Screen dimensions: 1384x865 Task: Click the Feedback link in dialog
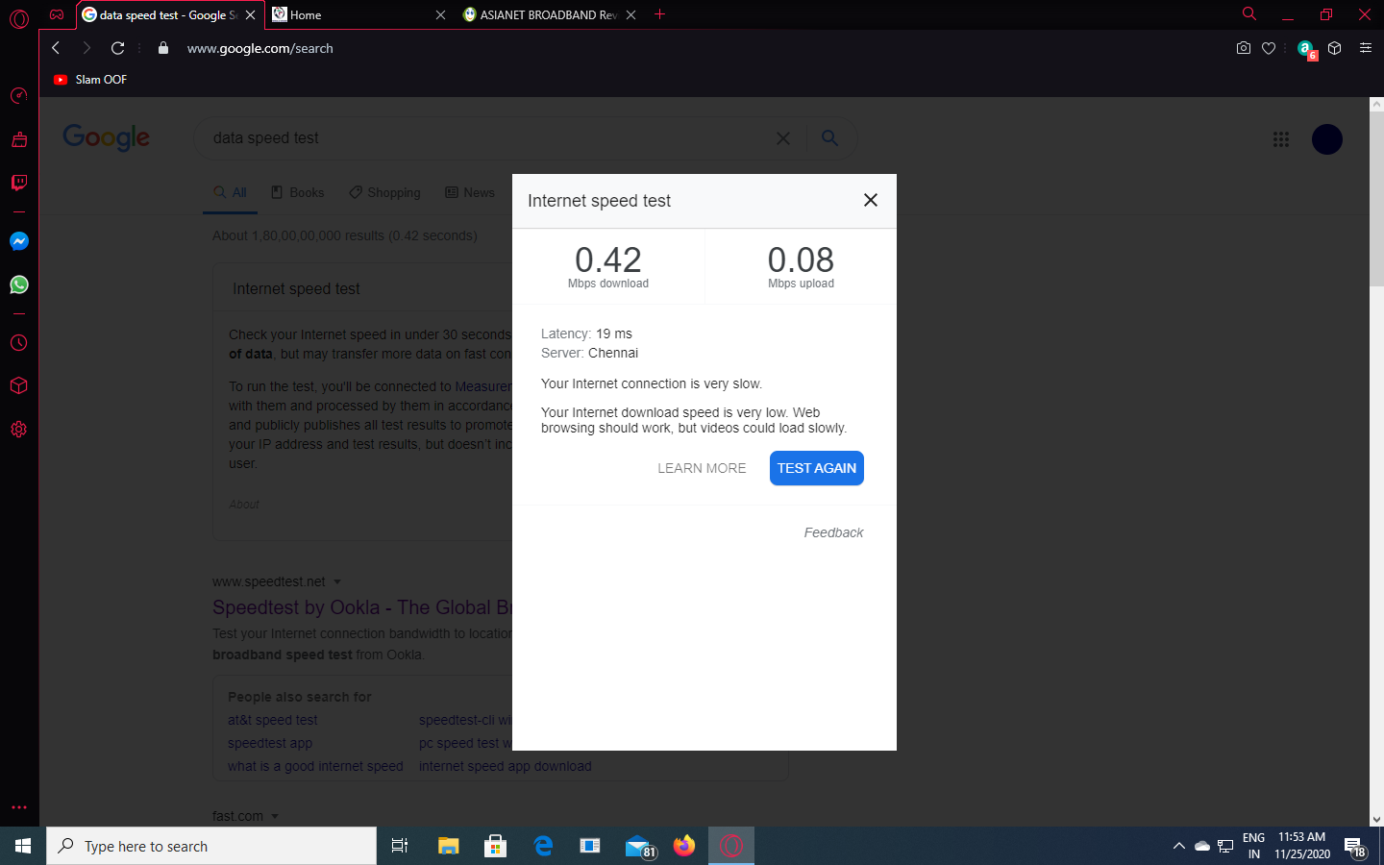coord(833,532)
